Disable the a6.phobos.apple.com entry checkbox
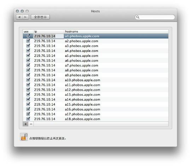 [28, 60]
